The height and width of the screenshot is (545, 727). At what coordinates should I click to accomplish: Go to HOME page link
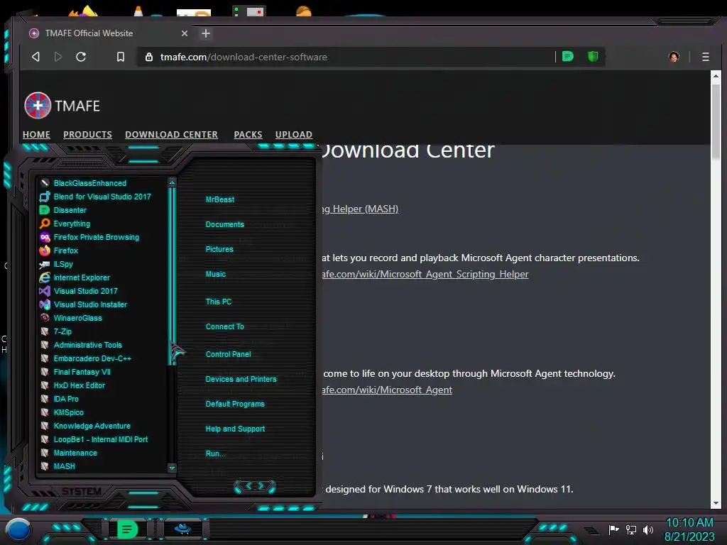36,134
